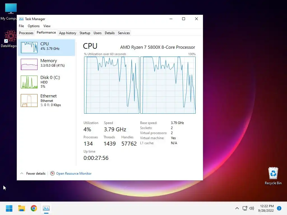The height and width of the screenshot is (215, 287).
Task: Click the 134 processes count
Action: pos(88,144)
